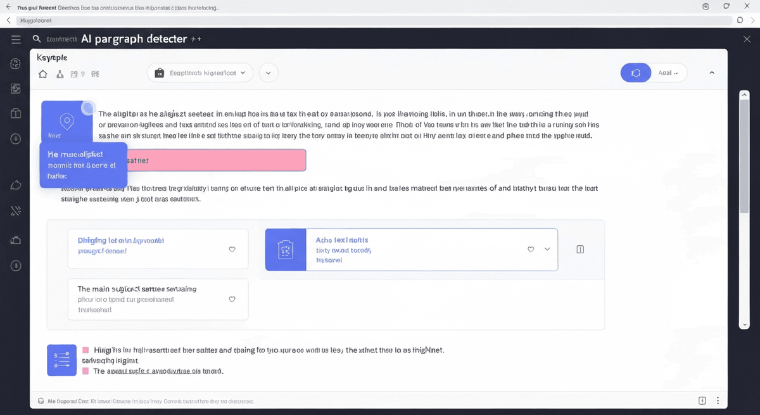Click the copy icon beside the Acho card
The height and width of the screenshot is (415, 760).
(x=579, y=249)
